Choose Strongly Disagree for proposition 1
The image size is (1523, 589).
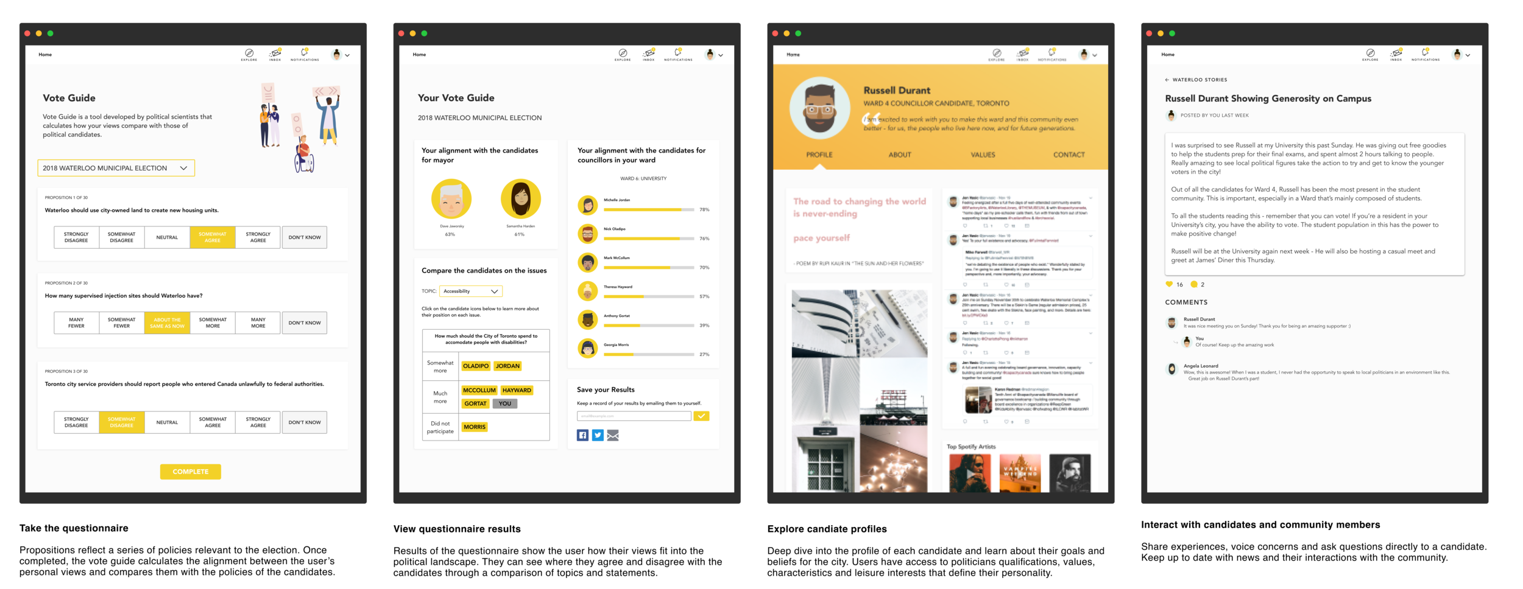pos(76,237)
